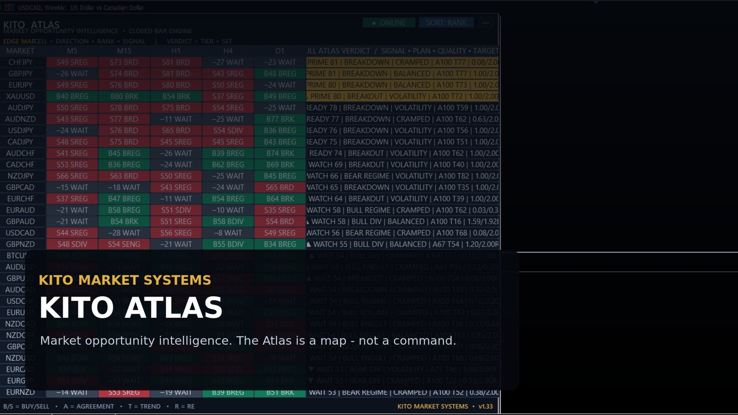Click the ATLAS VERDICT column header
This screenshot has width=738, height=415.
click(402, 51)
